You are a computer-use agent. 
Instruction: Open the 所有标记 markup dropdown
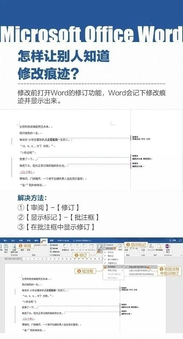[109, 245]
